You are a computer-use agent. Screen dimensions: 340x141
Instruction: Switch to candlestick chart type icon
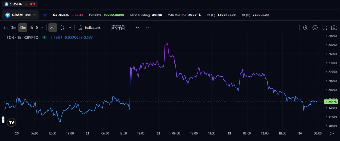(62, 28)
